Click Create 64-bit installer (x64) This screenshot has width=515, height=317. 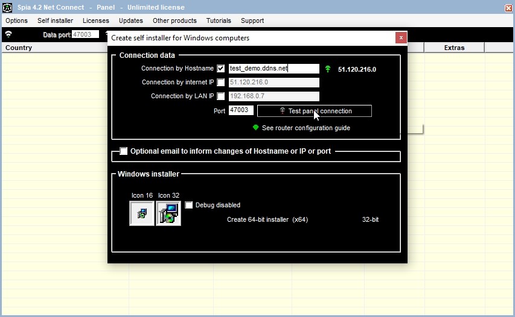[267, 219]
